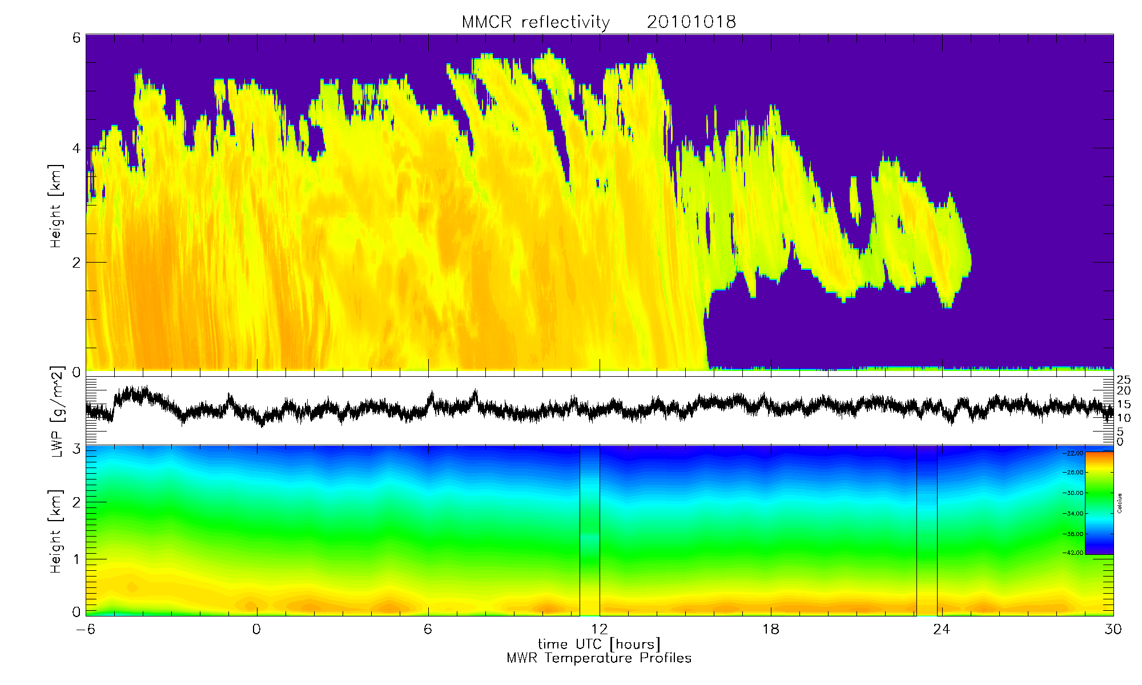
Task: Click the x-axis tick label 12
Action: 600,629
